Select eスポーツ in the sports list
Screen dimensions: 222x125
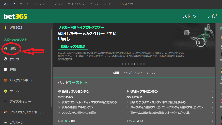click(16, 122)
